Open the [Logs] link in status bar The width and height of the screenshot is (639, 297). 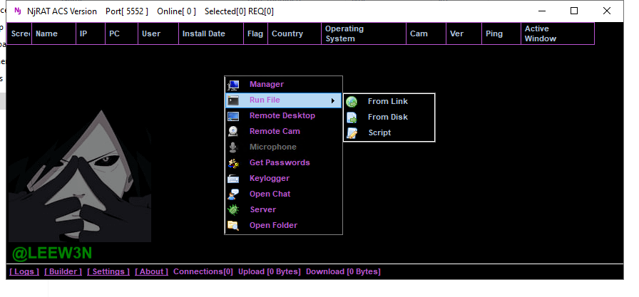(x=24, y=271)
